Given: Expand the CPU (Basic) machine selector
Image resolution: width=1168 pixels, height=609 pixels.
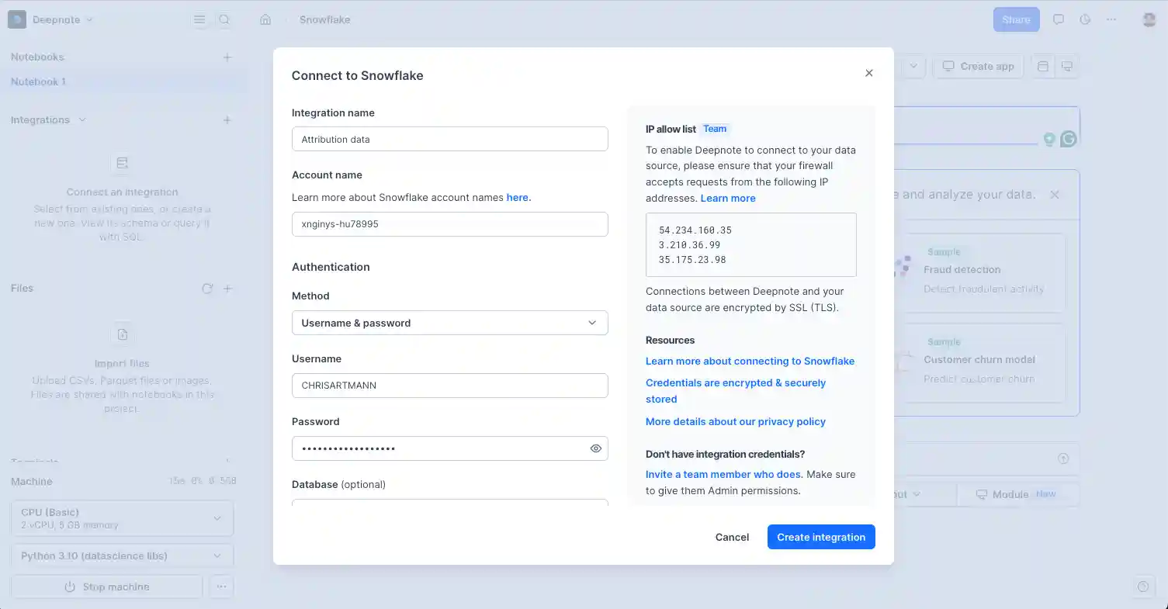Looking at the screenshot, I should point(122,517).
